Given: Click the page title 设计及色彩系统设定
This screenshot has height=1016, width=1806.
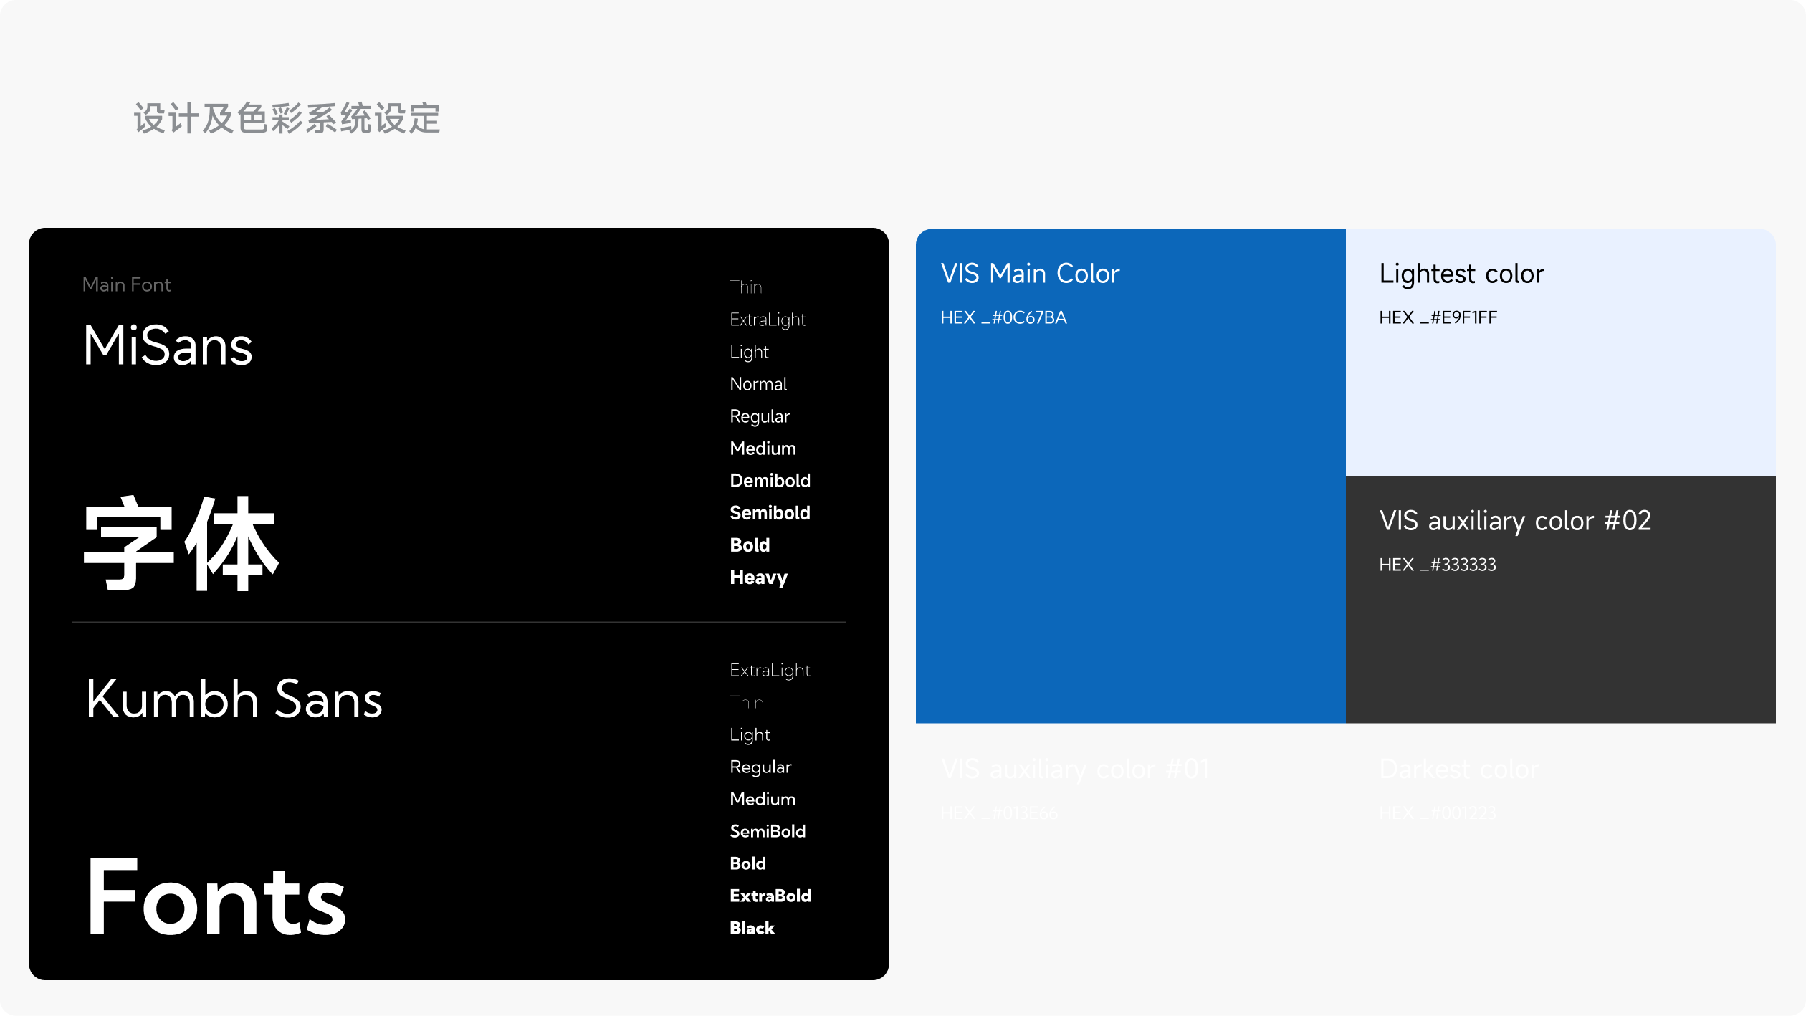Looking at the screenshot, I should click(287, 118).
